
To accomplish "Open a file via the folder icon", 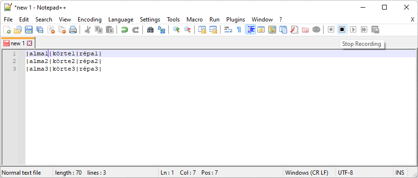I will 18,30.
